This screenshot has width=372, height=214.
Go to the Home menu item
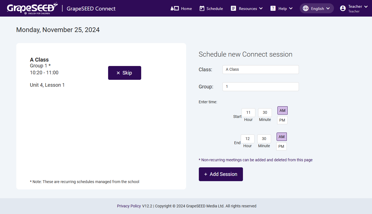point(181,9)
